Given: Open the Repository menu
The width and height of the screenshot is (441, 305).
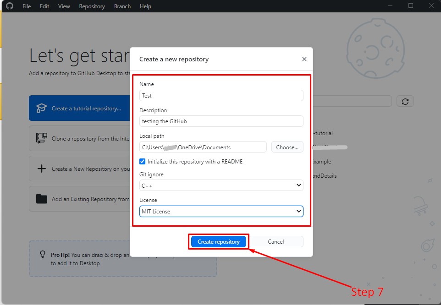Looking at the screenshot, I should (92, 6).
